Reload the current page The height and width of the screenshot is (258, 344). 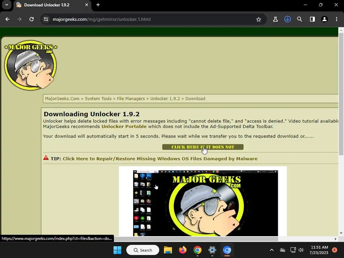(x=32, y=19)
